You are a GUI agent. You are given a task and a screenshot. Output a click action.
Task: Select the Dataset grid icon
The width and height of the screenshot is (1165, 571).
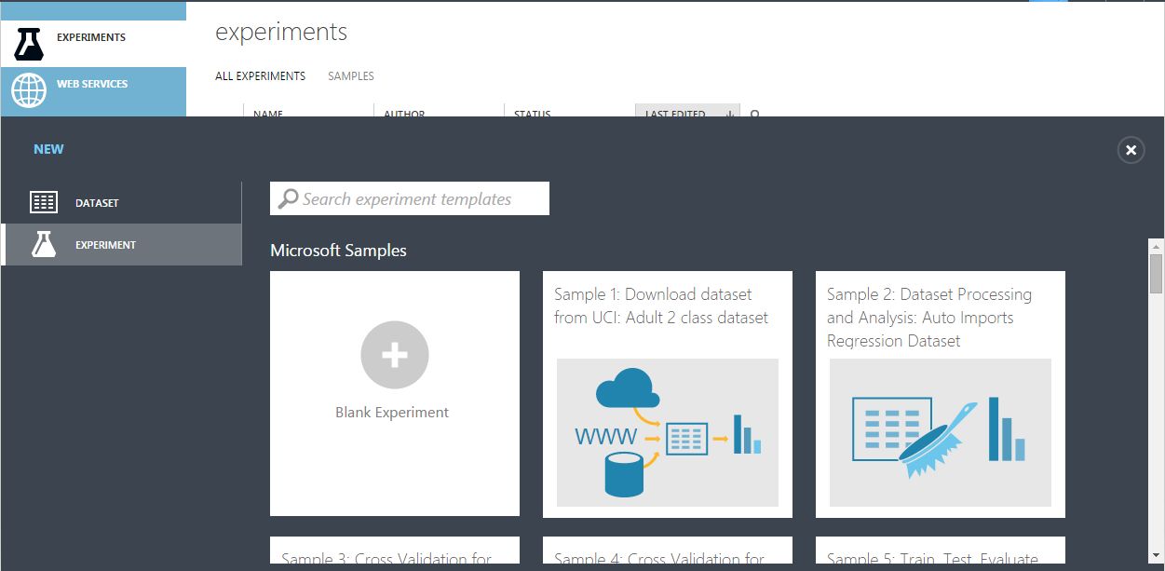pyautogui.click(x=44, y=202)
